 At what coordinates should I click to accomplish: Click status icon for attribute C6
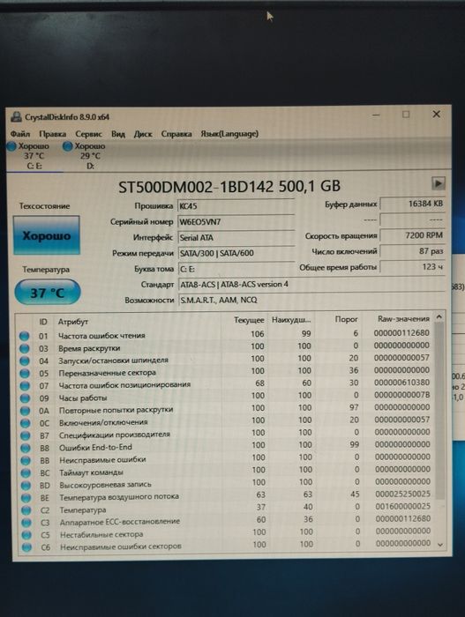pos(26,547)
